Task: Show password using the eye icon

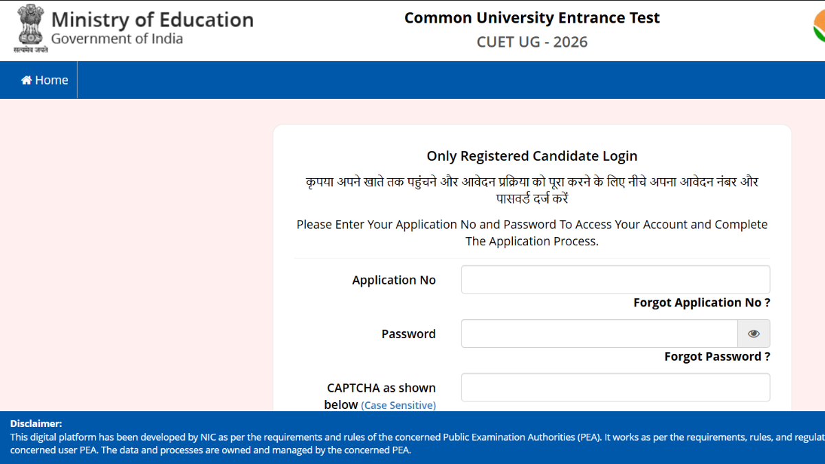Action: click(753, 334)
